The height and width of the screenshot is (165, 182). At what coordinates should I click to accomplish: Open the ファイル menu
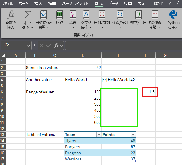click(x=7, y=3)
